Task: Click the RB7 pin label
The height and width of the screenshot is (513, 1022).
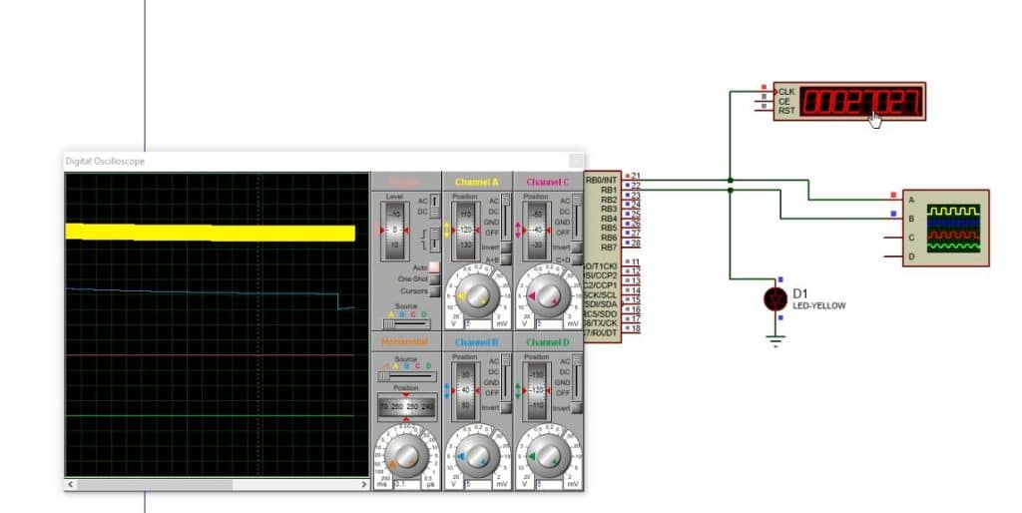Action: coord(609,248)
